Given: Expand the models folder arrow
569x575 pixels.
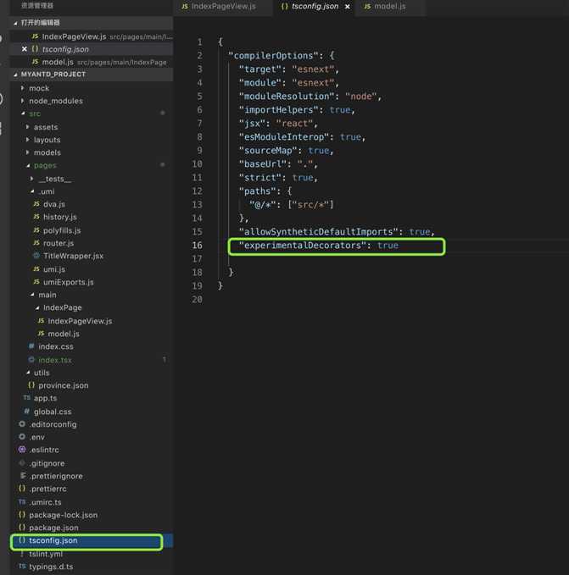Looking at the screenshot, I should click(27, 152).
